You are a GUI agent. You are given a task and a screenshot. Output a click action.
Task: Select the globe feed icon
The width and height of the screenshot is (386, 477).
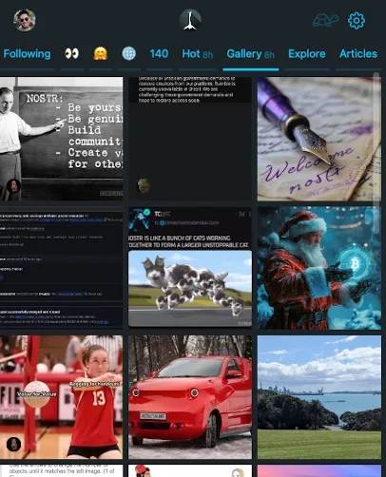(129, 53)
